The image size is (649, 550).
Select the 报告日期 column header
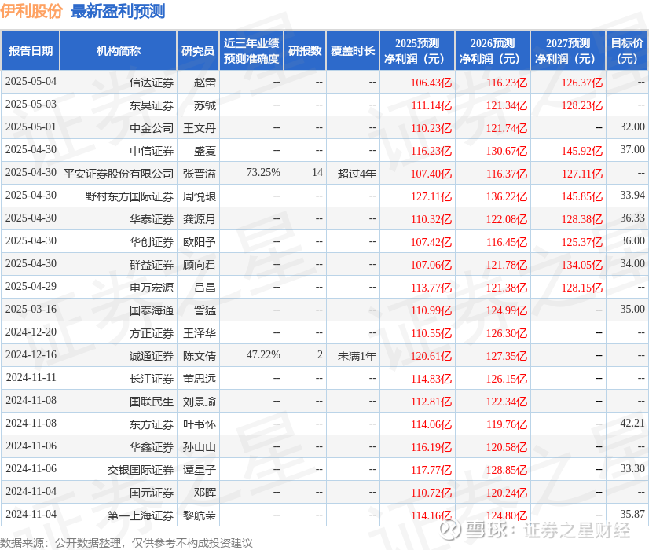click(30, 50)
